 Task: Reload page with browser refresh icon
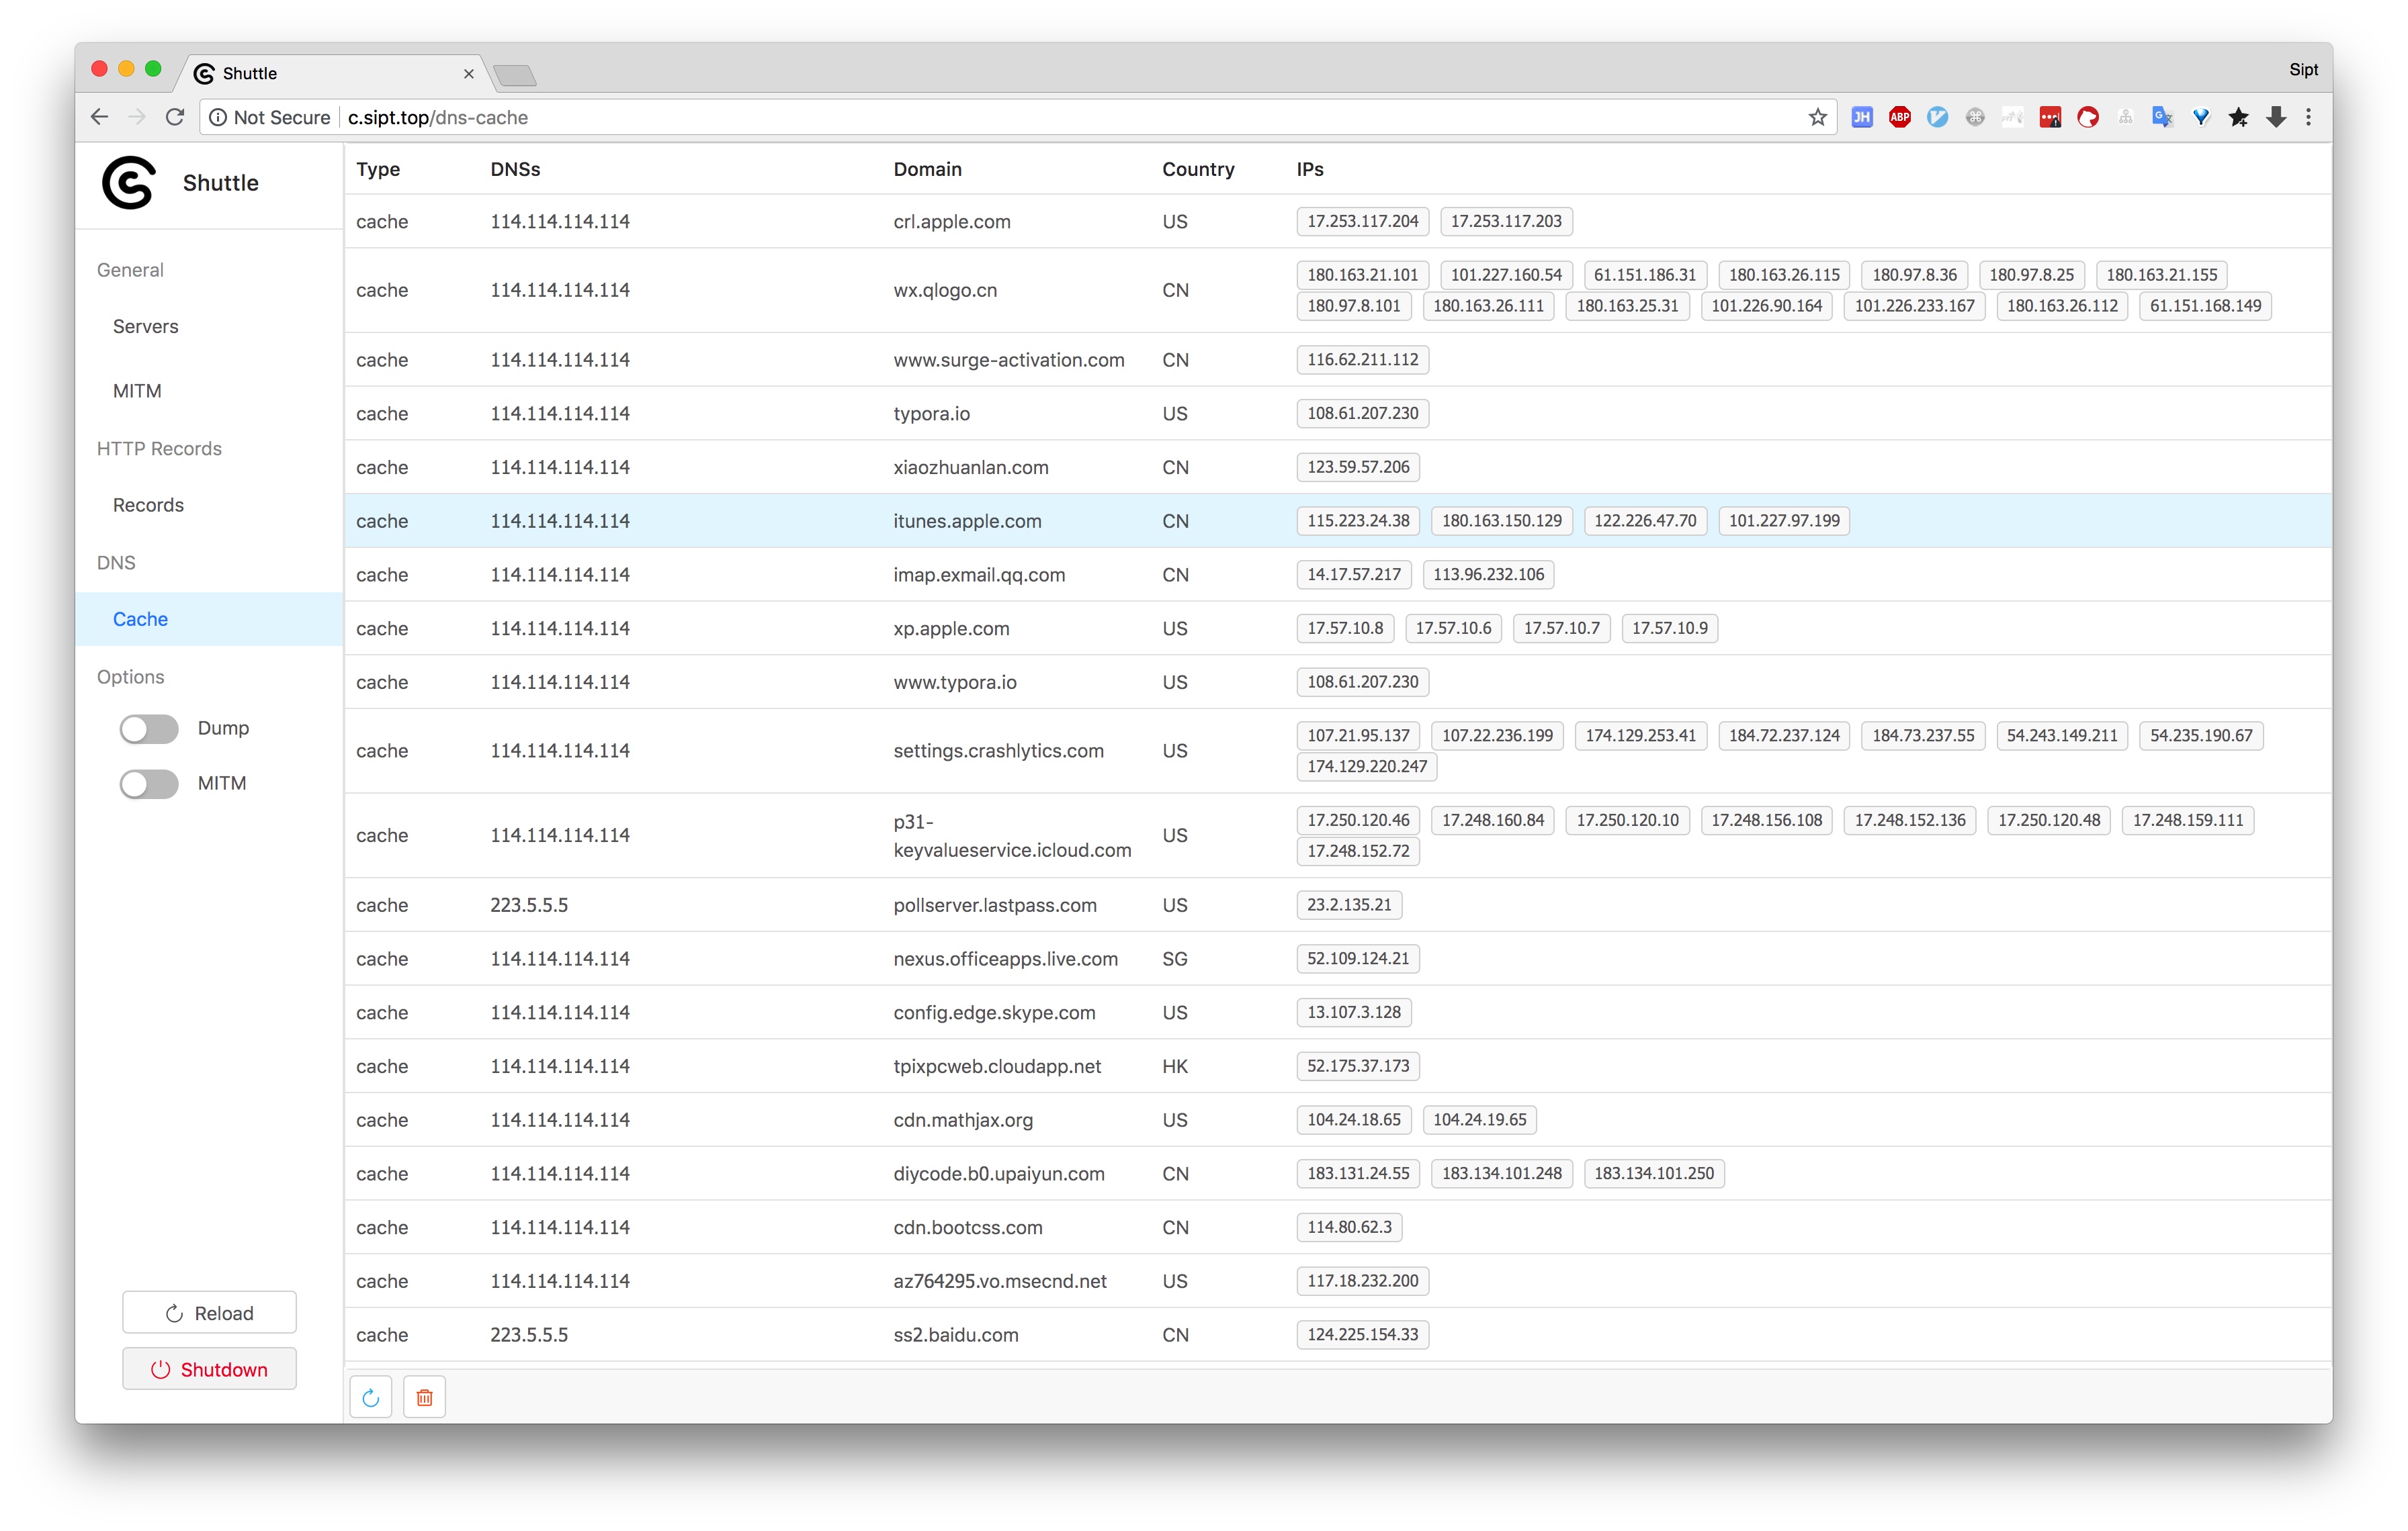[175, 117]
